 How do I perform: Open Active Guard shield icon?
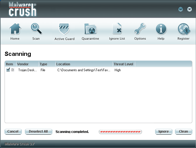64,29
